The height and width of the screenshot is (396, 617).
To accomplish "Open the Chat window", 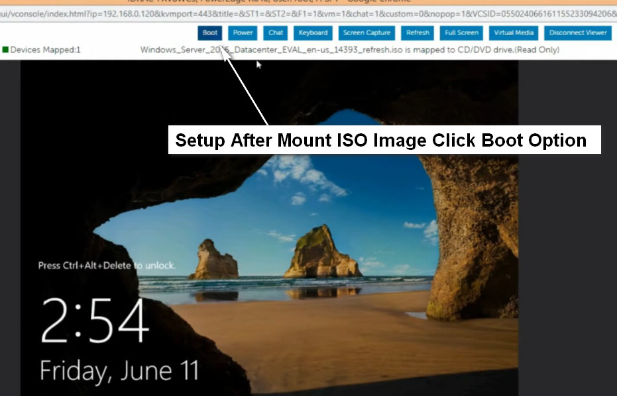I will [276, 33].
